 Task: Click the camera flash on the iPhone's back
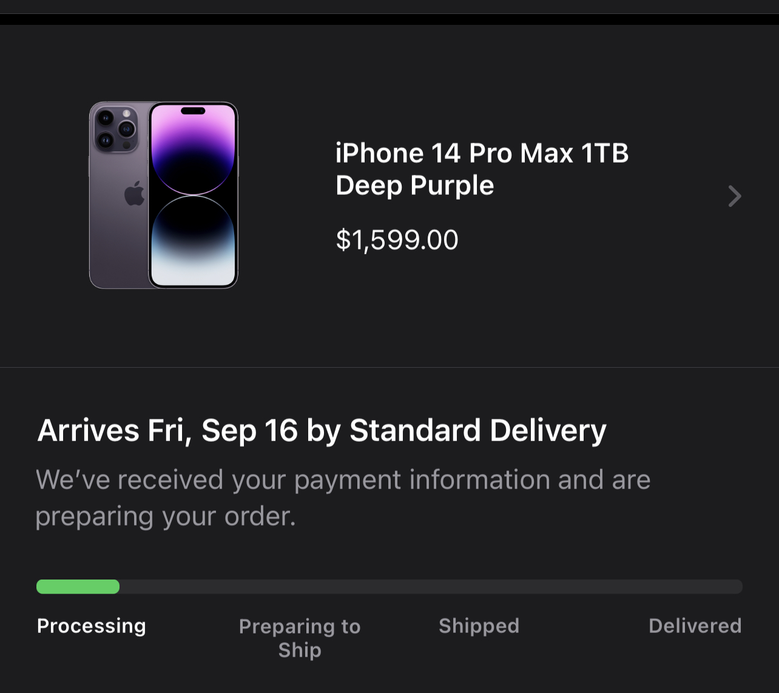(x=126, y=114)
